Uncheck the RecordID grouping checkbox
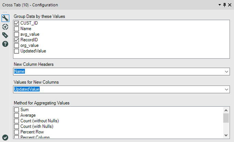 tap(17, 40)
